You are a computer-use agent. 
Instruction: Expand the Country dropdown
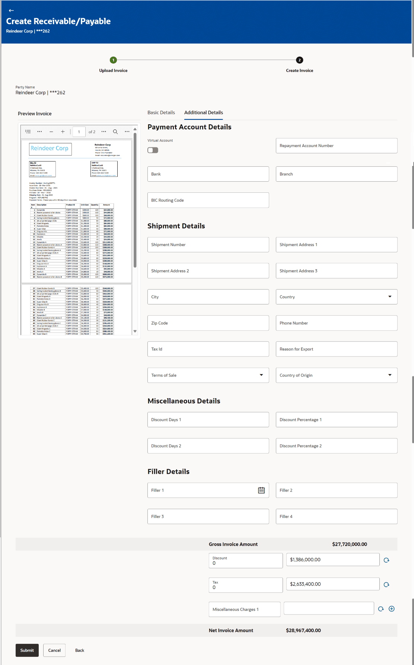tap(390, 297)
